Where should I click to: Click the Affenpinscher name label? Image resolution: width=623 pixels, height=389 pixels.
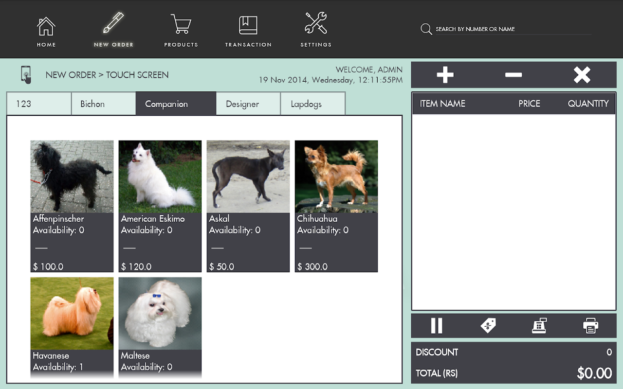tap(58, 219)
